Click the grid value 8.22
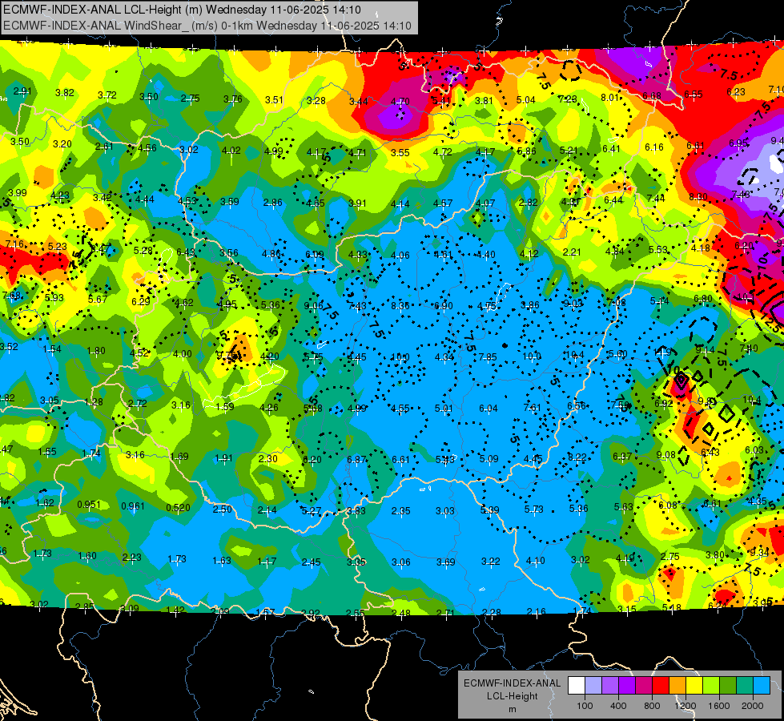 pos(577,457)
